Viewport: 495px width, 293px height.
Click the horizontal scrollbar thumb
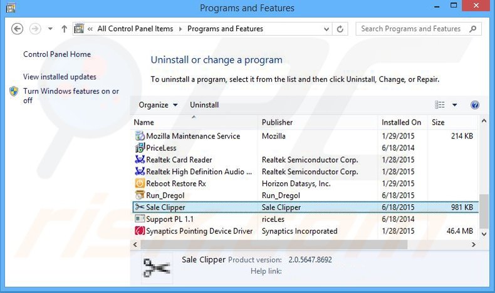274,244
